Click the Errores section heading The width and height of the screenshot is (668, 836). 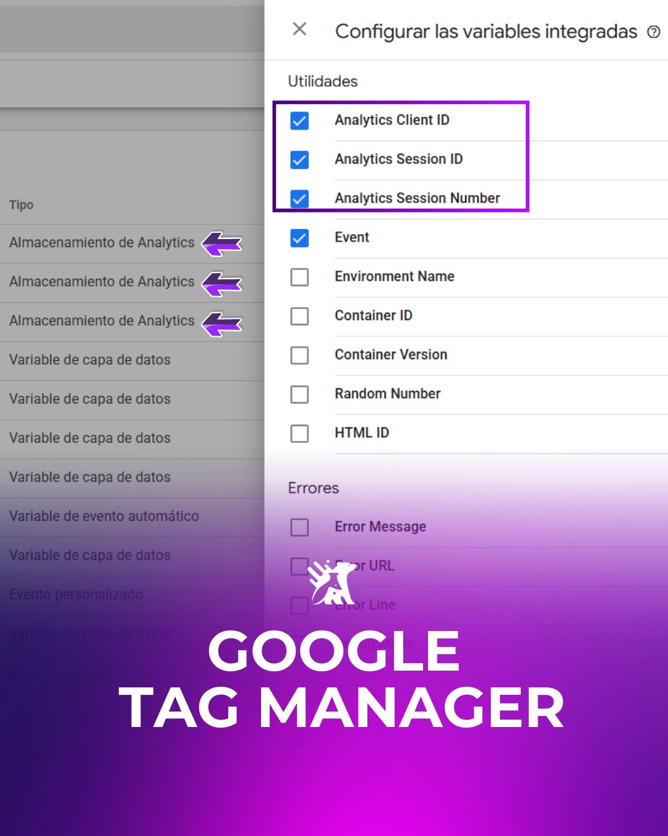coord(313,488)
